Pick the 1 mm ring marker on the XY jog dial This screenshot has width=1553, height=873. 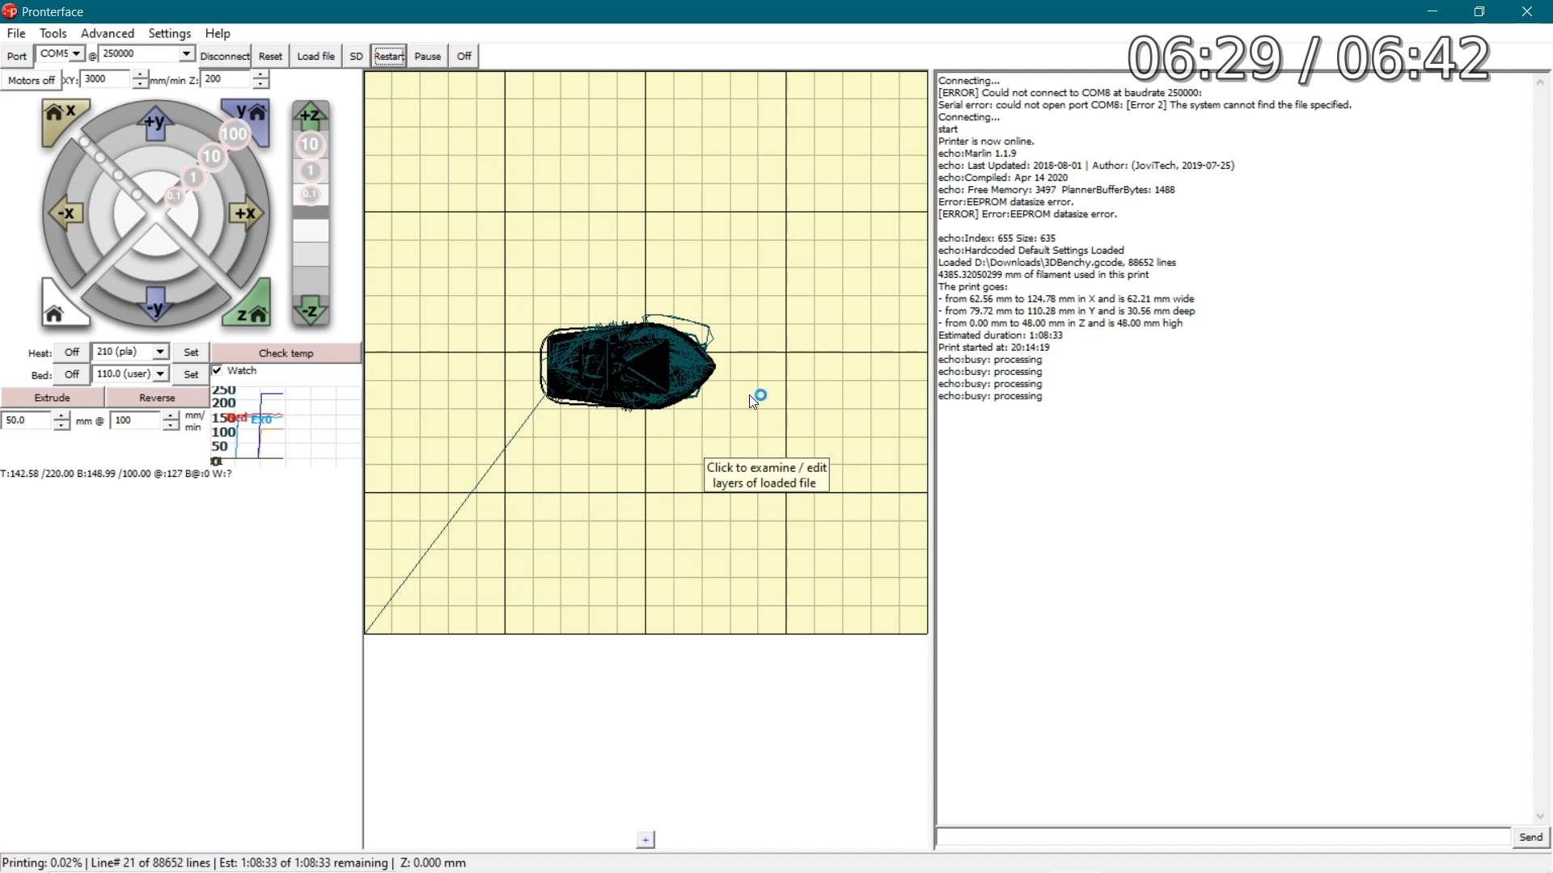(x=193, y=177)
